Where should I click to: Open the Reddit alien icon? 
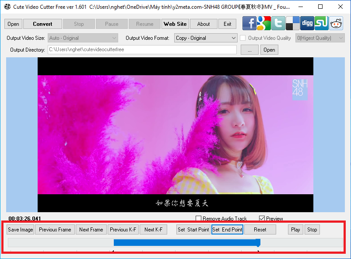pyautogui.click(x=336, y=23)
